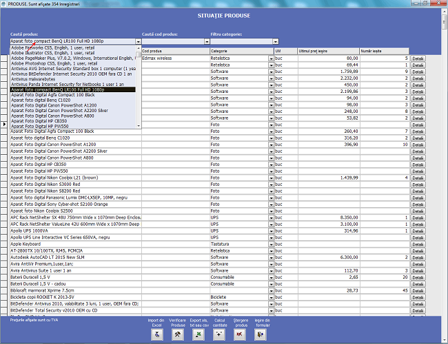Image resolution: width=448 pixels, height=344 pixels.
Task: Click the Cauta cod produs input field
Action: coord(173,41)
